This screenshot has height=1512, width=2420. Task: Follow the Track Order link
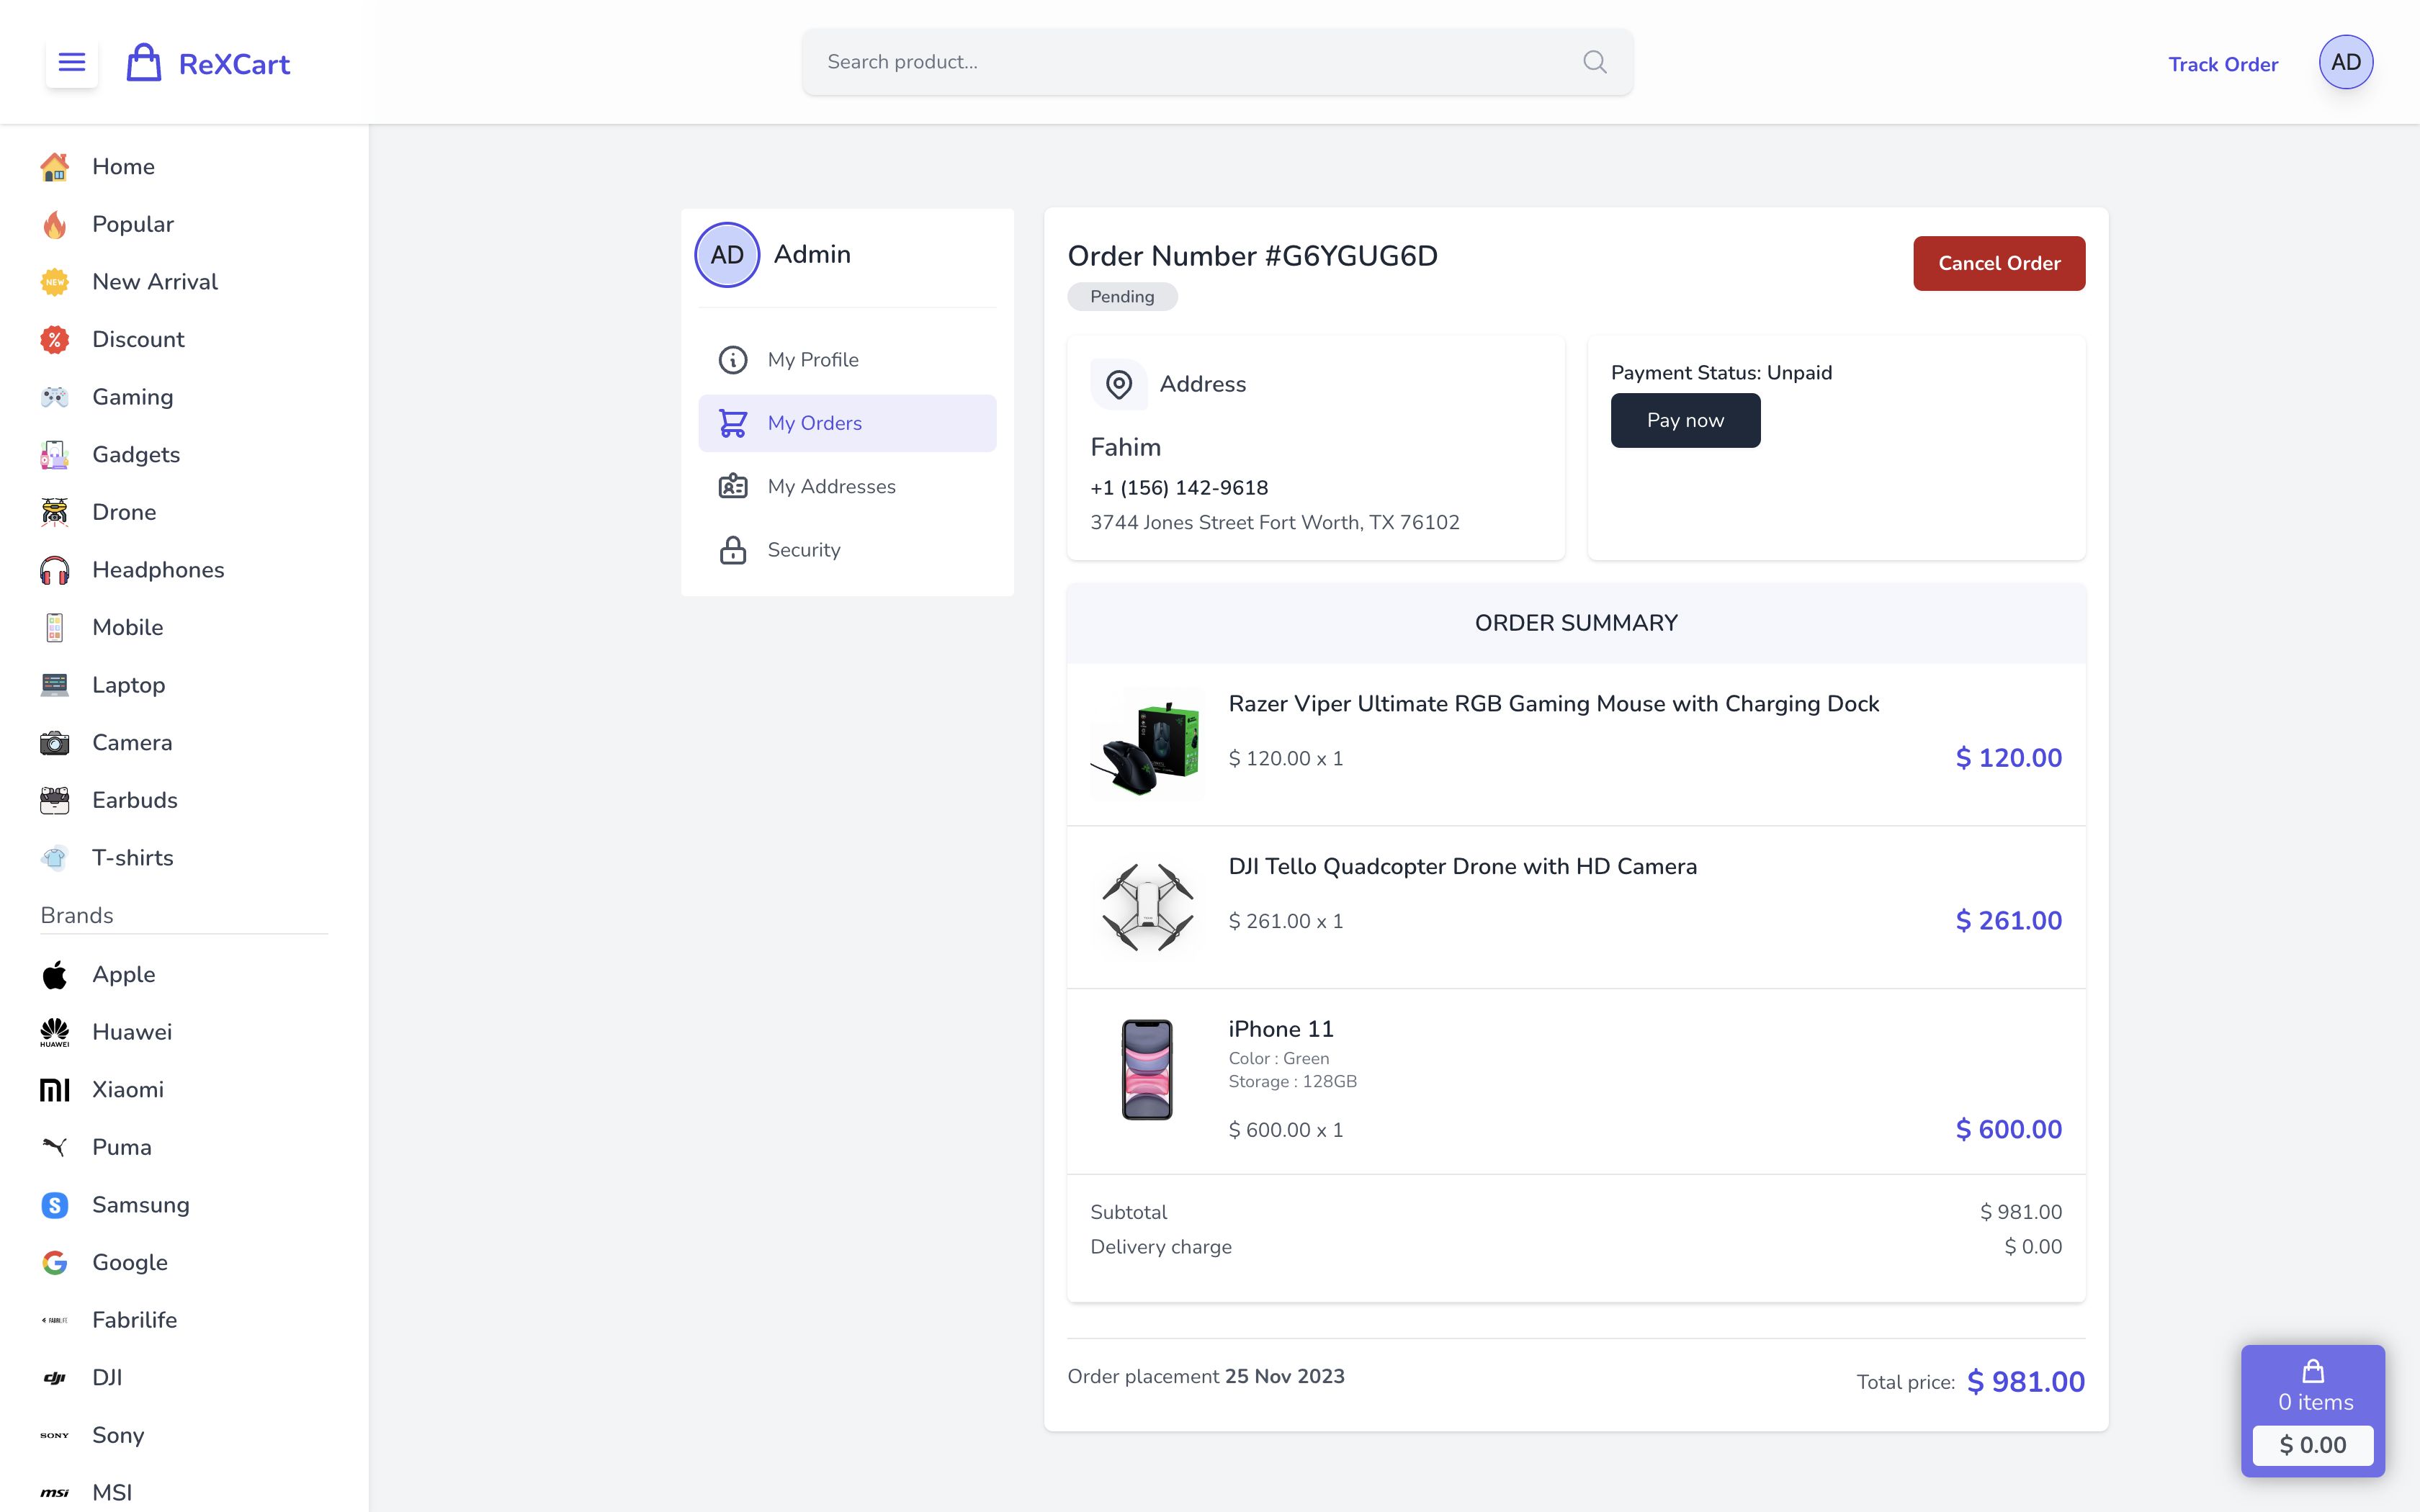(x=2222, y=64)
